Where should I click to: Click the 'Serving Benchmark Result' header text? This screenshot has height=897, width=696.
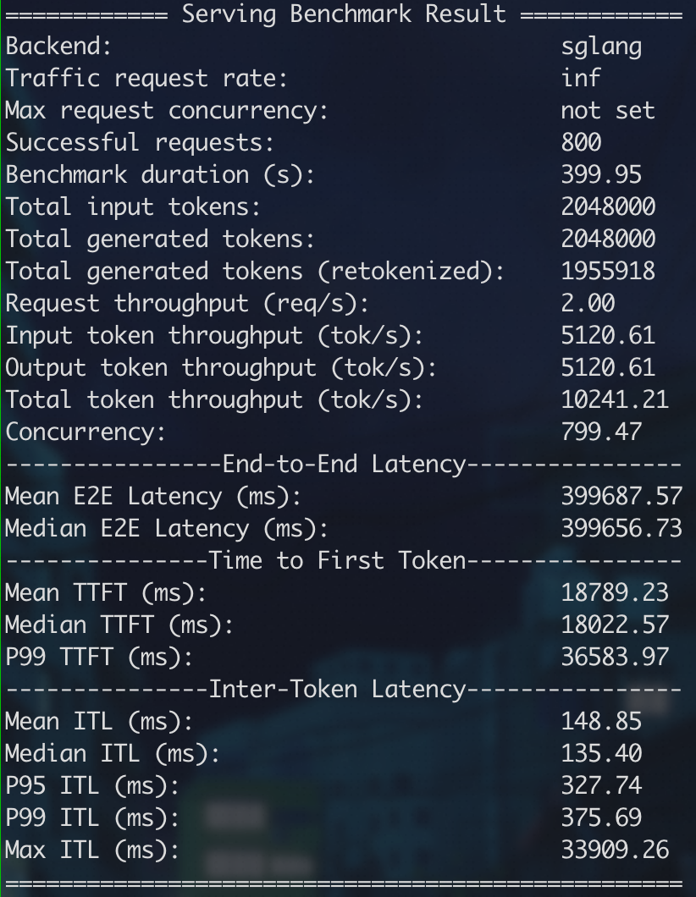click(344, 14)
